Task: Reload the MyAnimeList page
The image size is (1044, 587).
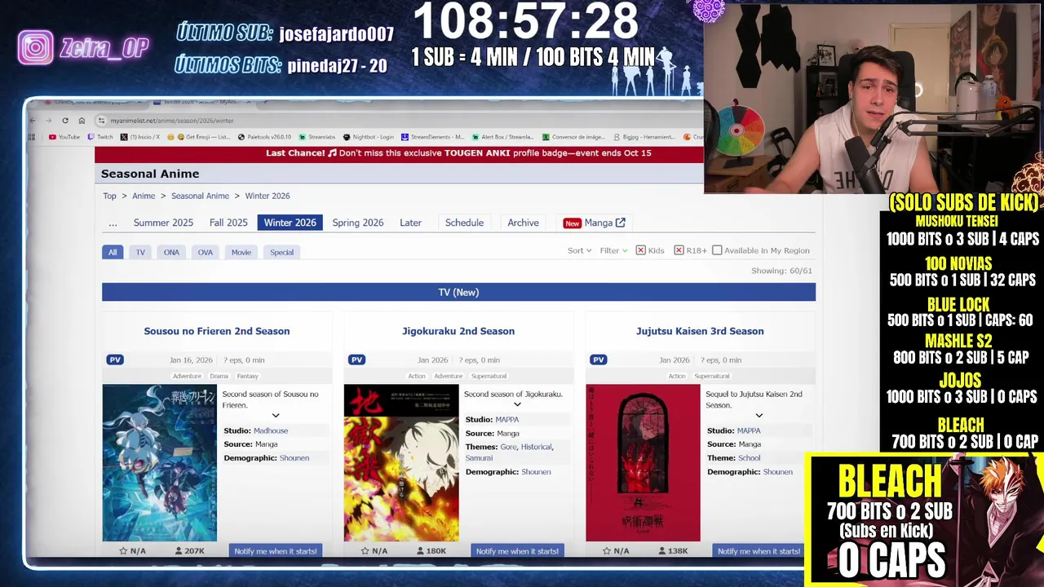Action: [x=65, y=121]
